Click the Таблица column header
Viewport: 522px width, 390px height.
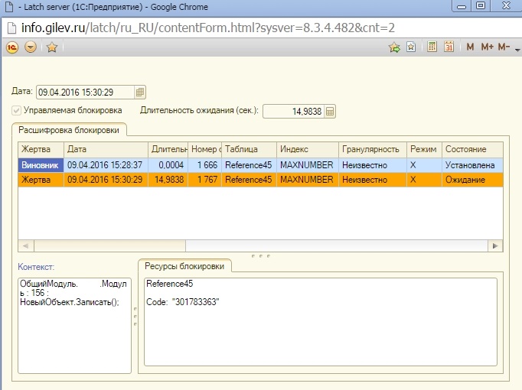(249, 149)
